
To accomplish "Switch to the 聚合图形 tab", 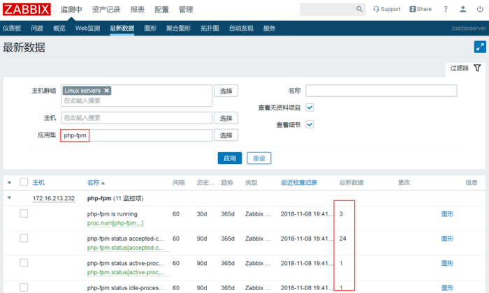I will [x=178, y=29].
